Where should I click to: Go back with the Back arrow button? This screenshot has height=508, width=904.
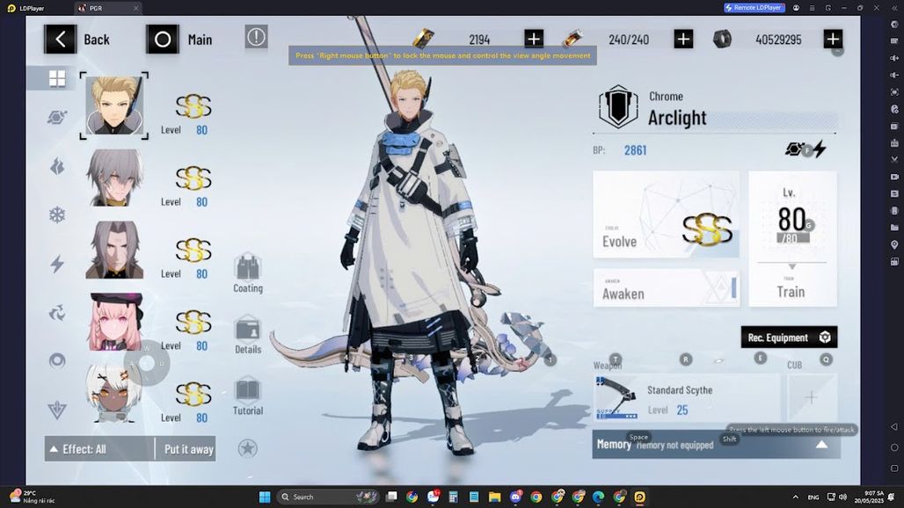pos(60,40)
